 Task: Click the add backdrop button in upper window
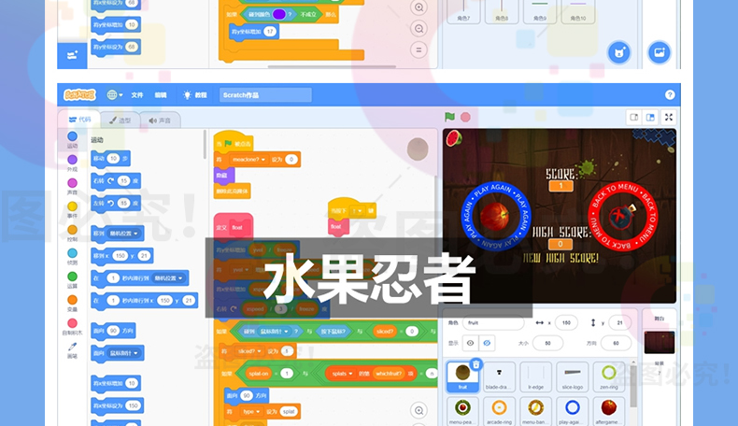[x=659, y=52]
